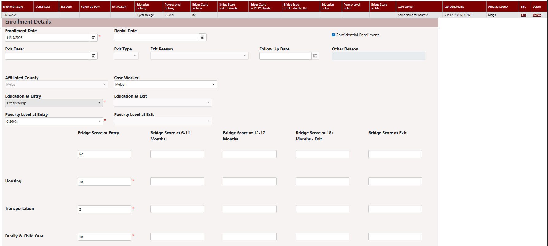The height and width of the screenshot is (246, 548).
Task: Click the Enrollment Date column header
Action: click(13, 7)
